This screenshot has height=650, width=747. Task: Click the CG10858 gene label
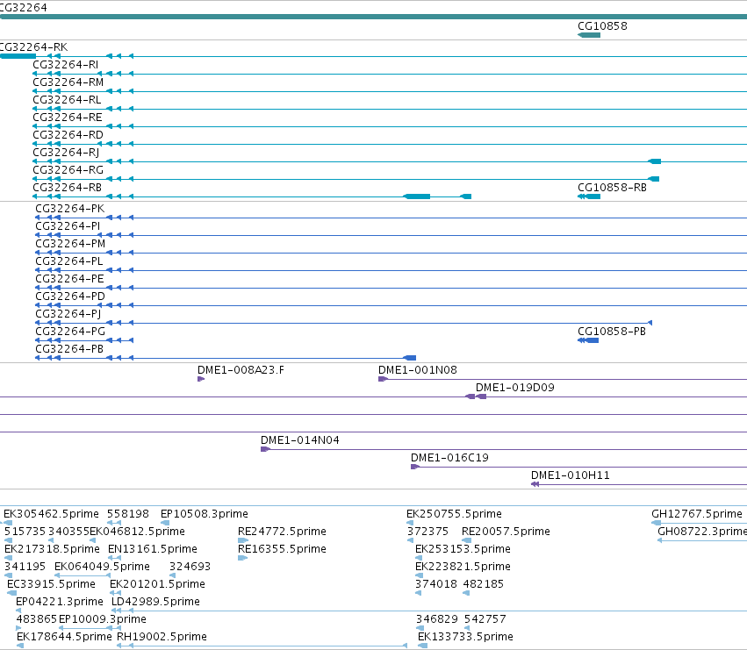tap(602, 26)
